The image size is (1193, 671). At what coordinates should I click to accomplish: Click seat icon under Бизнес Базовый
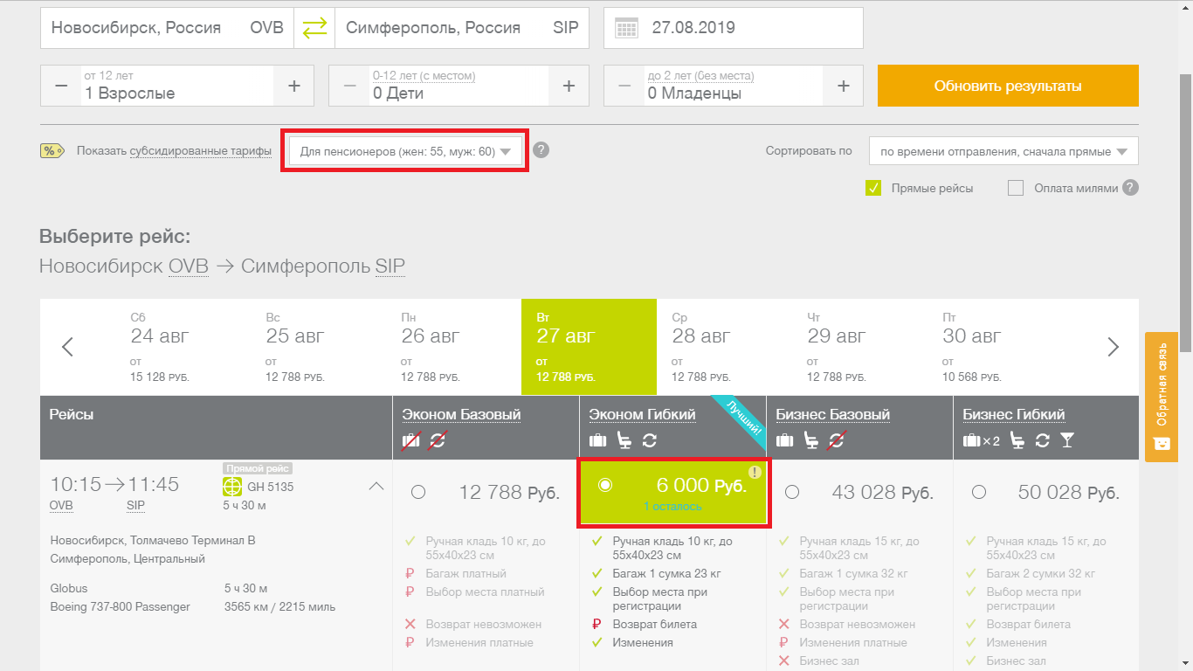[810, 440]
